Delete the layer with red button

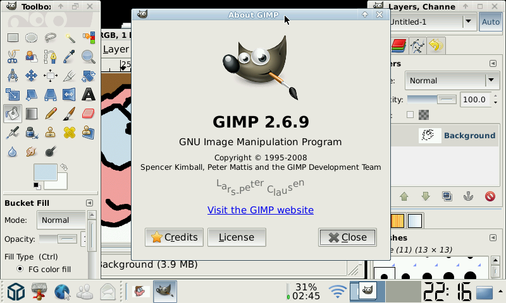(490, 196)
